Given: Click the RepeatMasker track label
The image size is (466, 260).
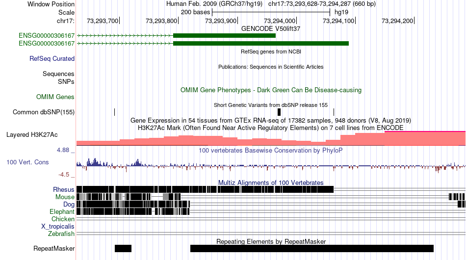Looking at the screenshot, I should click(x=54, y=248).
